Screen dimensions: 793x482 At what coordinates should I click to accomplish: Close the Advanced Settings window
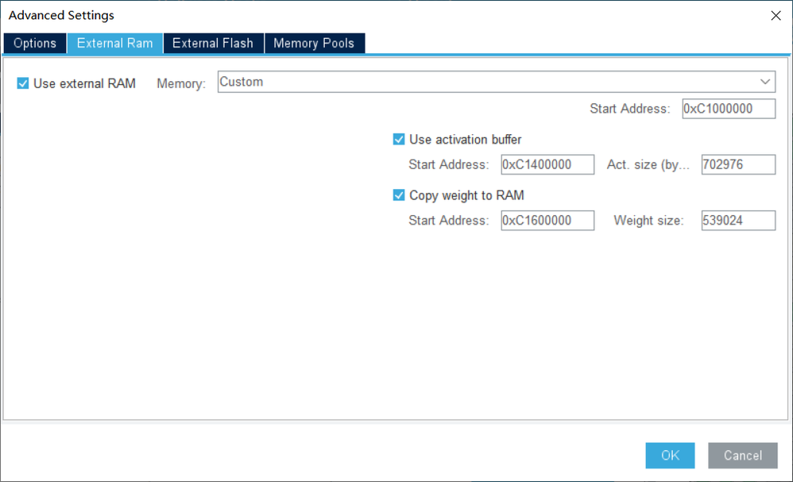(776, 16)
